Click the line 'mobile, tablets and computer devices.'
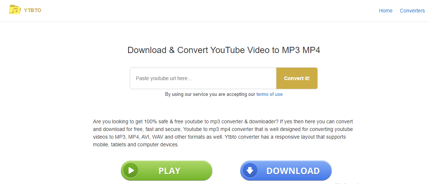 pos(136,145)
